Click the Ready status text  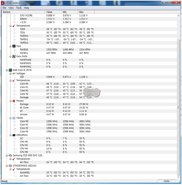[x=5, y=181]
